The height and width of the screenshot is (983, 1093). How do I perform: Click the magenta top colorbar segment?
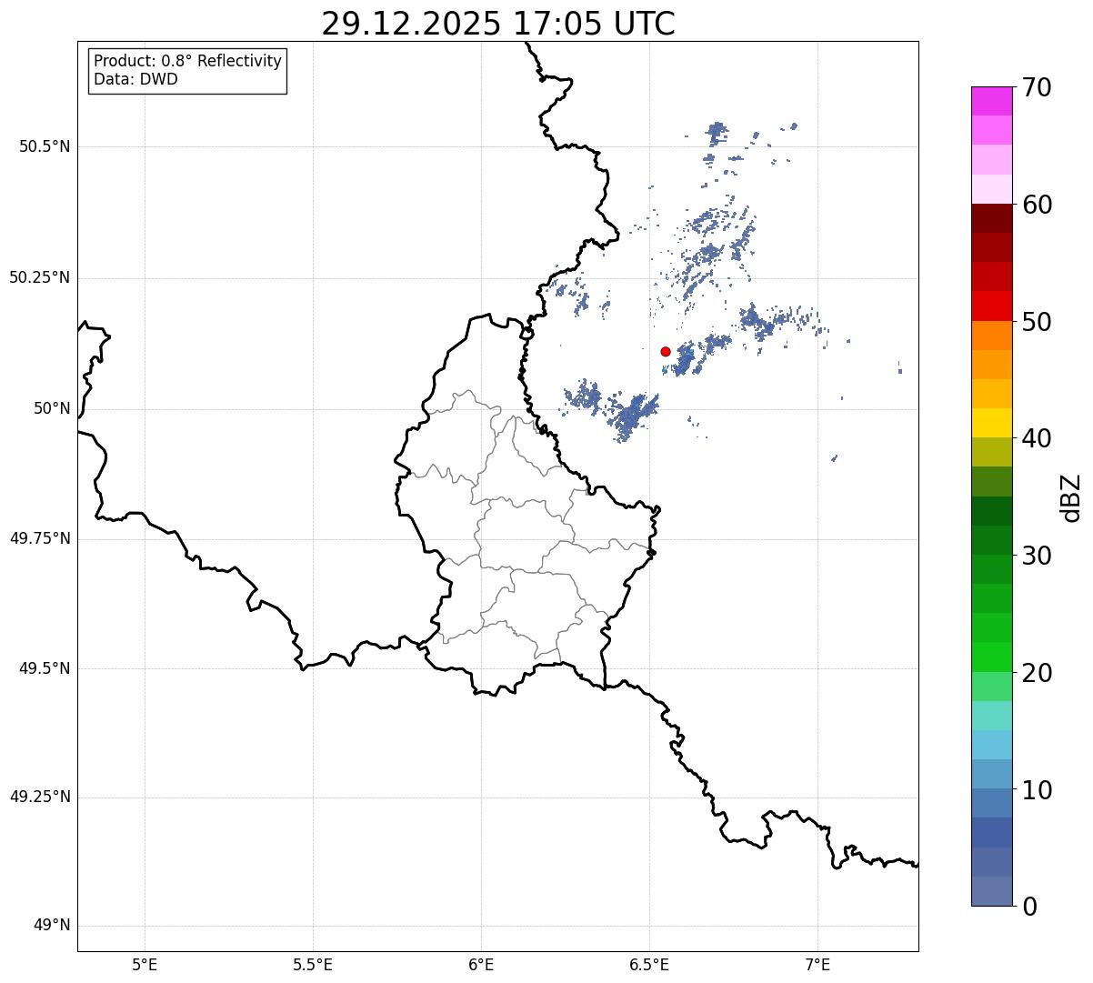(x=992, y=101)
